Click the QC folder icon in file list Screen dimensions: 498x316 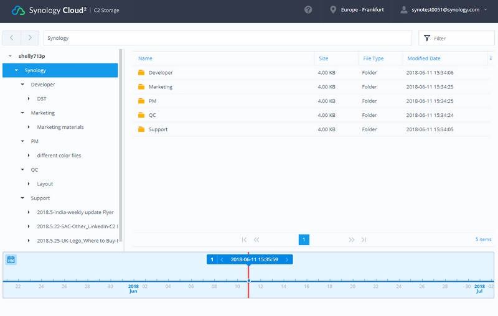pos(141,115)
